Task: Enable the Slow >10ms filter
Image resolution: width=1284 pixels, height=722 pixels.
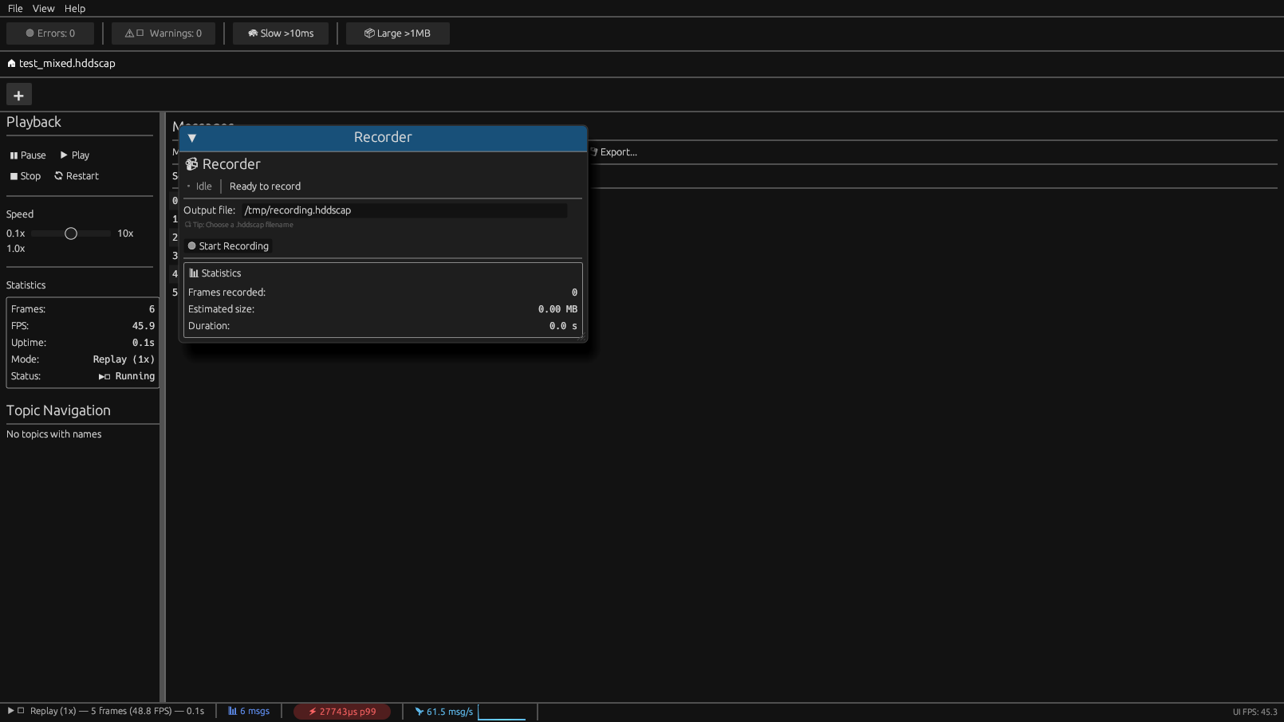Action: (281, 33)
